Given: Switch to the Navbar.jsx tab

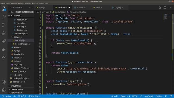Looking at the screenshot, I should [82, 8].
